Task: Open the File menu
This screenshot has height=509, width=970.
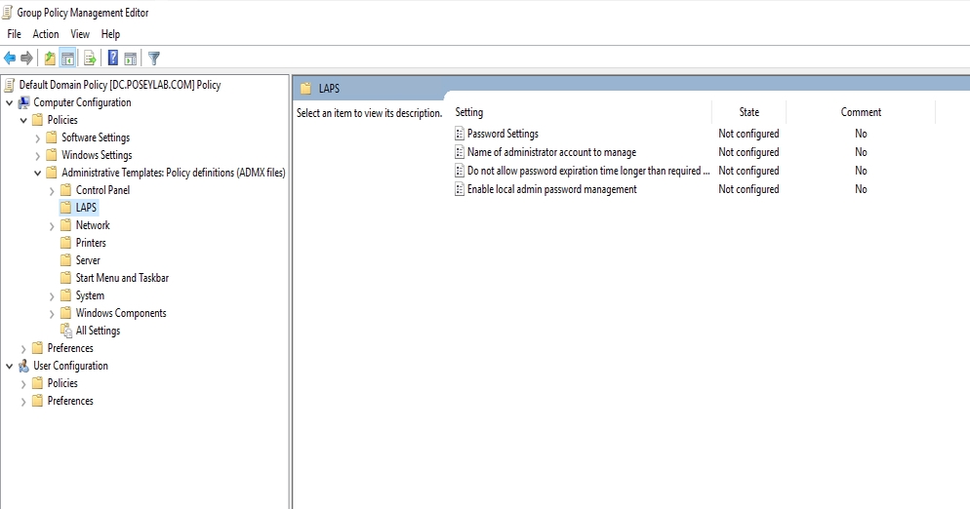Action: pyautogui.click(x=14, y=34)
